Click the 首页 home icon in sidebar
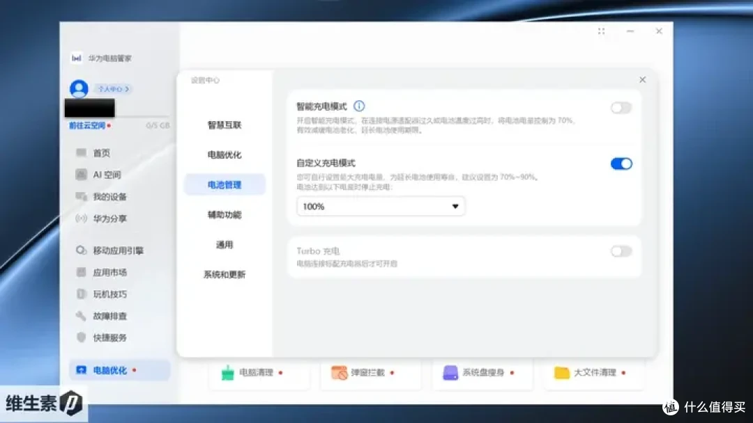 (x=81, y=153)
